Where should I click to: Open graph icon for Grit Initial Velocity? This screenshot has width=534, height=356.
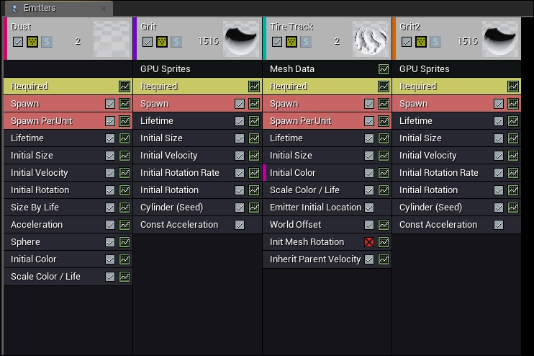point(254,156)
